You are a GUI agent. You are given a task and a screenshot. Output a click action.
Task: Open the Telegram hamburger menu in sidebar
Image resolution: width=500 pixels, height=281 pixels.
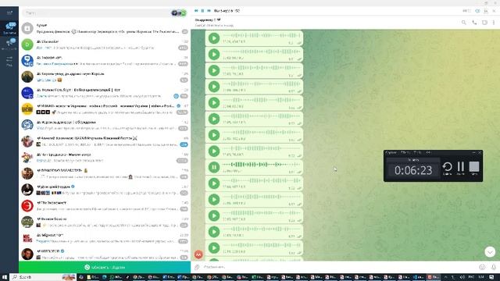point(9,12)
